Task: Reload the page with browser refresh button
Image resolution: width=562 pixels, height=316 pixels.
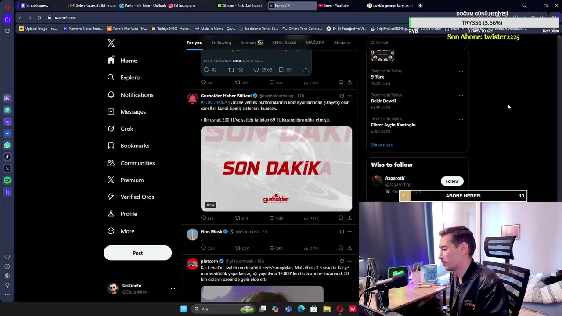Action: pyautogui.click(x=40, y=18)
